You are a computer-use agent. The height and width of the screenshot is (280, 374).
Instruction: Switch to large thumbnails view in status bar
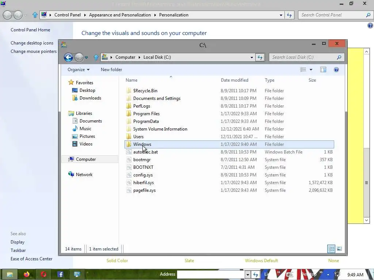pyautogui.click(x=339, y=249)
